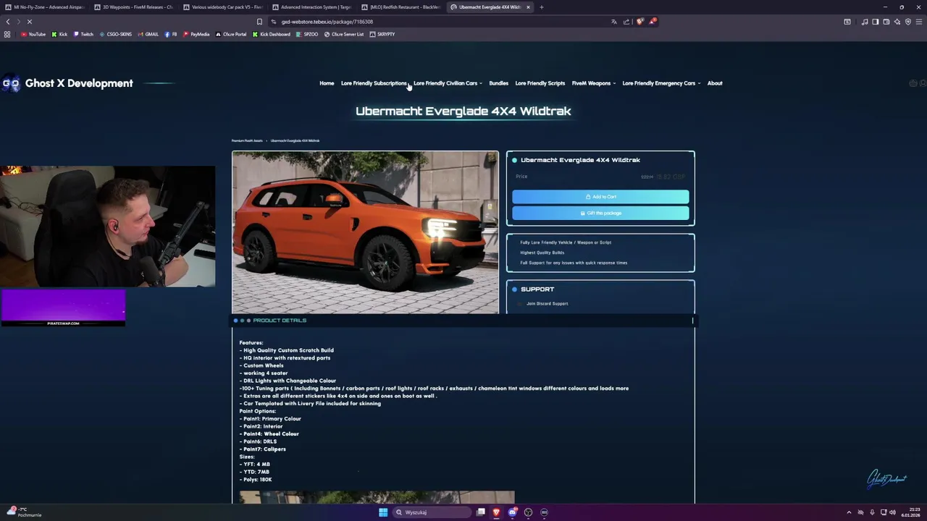Click the orange SUV product image
This screenshot has width=927, height=521.
pos(365,232)
